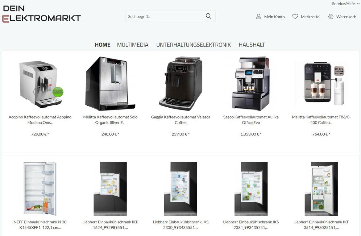
Task: Open Liebherr IKF 3514 fridge image
Action: [x=321, y=189]
